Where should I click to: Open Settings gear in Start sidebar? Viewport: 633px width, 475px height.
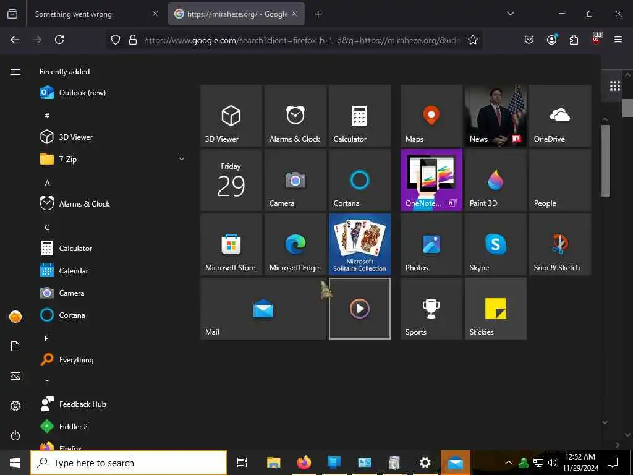coord(15,406)
